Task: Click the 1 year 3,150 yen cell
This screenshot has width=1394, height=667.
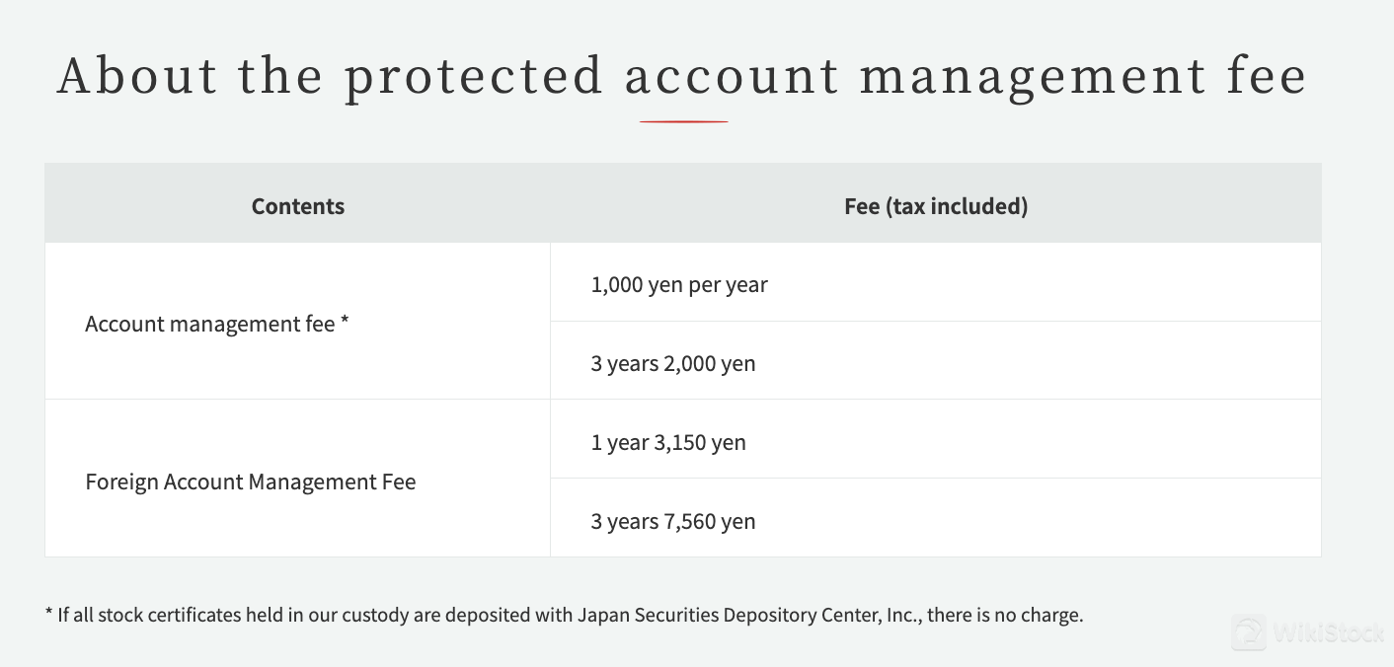Action: [x=936, y=439]
